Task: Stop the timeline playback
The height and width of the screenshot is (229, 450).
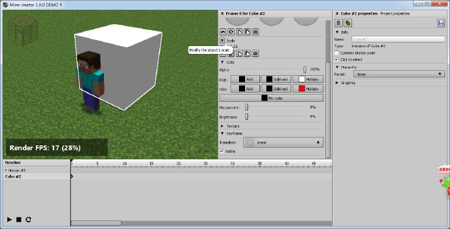Action: (19, 219)
